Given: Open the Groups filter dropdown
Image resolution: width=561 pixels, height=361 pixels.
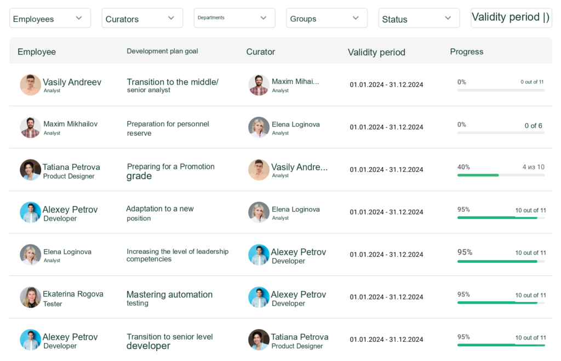Looking at the screenshot, I should point(327,18).
